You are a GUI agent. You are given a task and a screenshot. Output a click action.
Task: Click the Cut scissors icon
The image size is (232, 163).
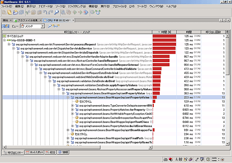pyautogui.click(x=28, y=12)
